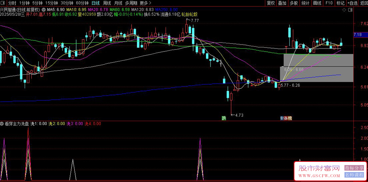The height and width of the screenshot is (182, 368).
Task: Toggle the right info panel icon
Action: [350, 10]
